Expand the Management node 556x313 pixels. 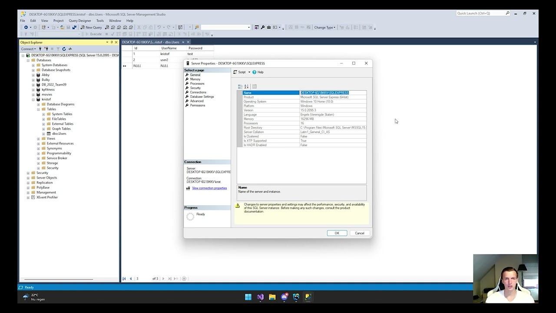point(28,193)
